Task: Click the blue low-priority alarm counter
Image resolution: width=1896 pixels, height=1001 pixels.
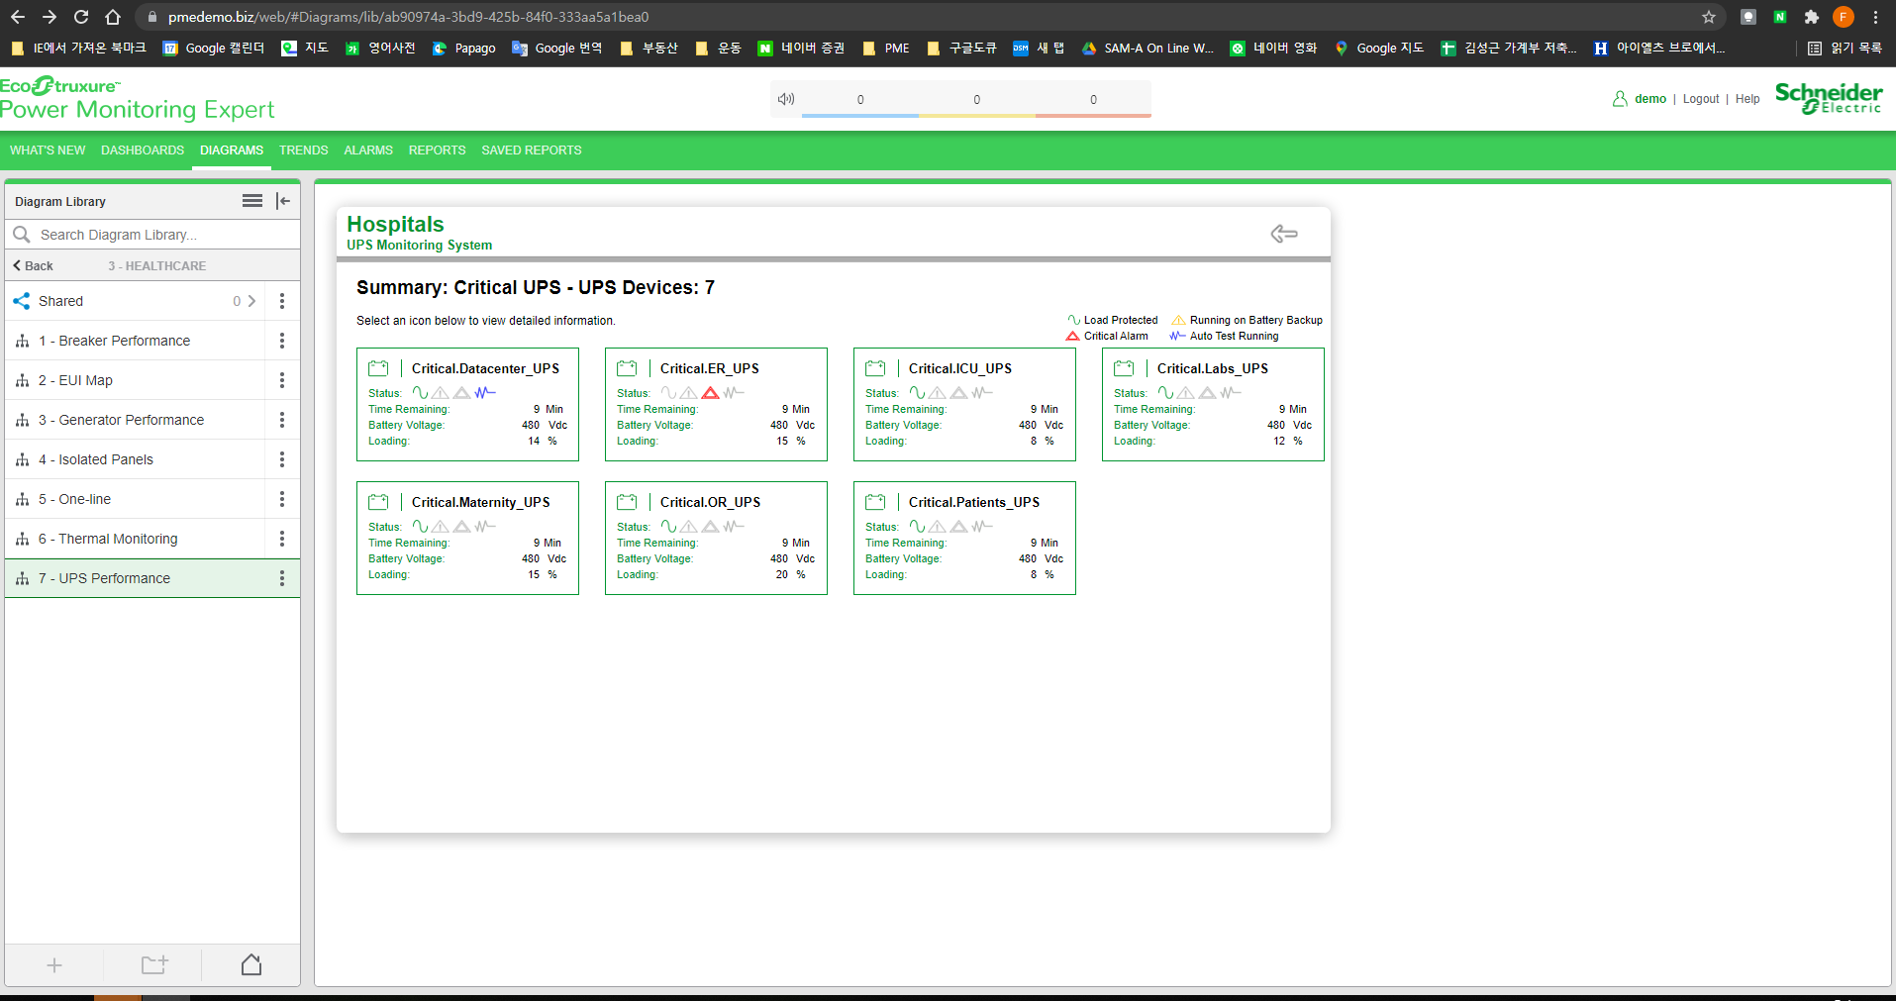Action: (860, 100)
